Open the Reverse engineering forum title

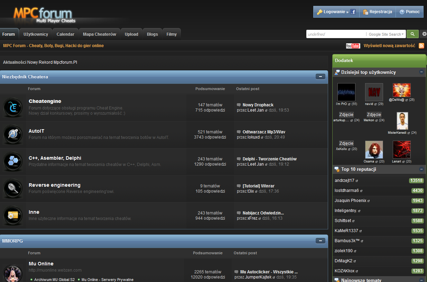(x=55, y=185)
